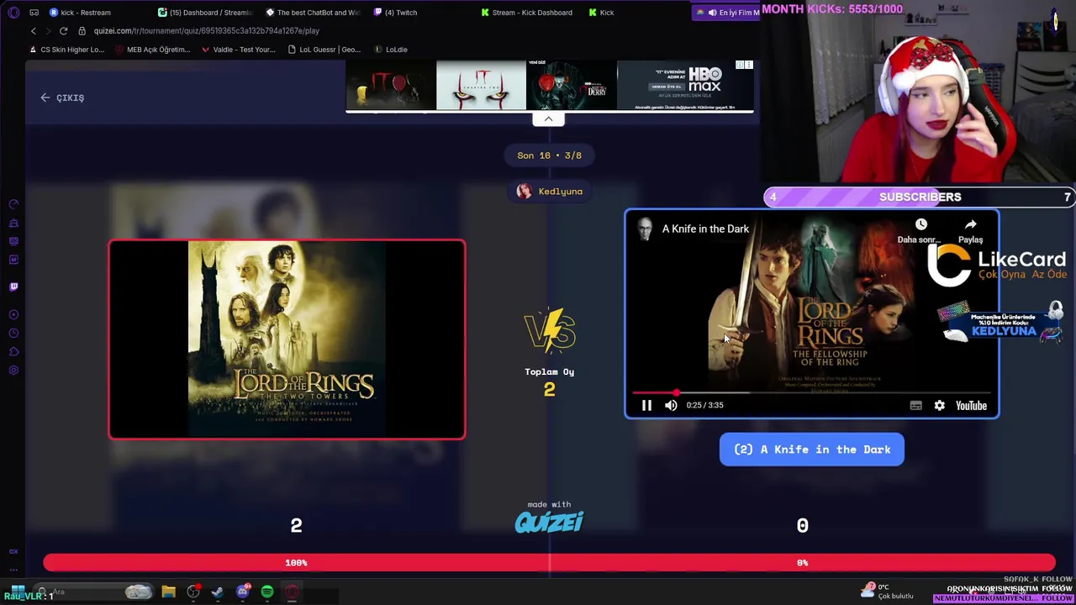Click the Quizei logo
This screenshot has width=1076, height=605.
[x=549, y=523]
